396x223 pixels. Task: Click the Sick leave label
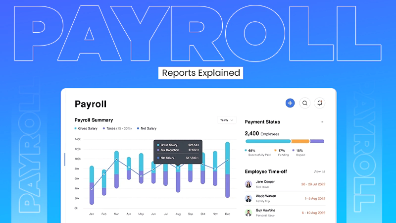click(262, 187)
